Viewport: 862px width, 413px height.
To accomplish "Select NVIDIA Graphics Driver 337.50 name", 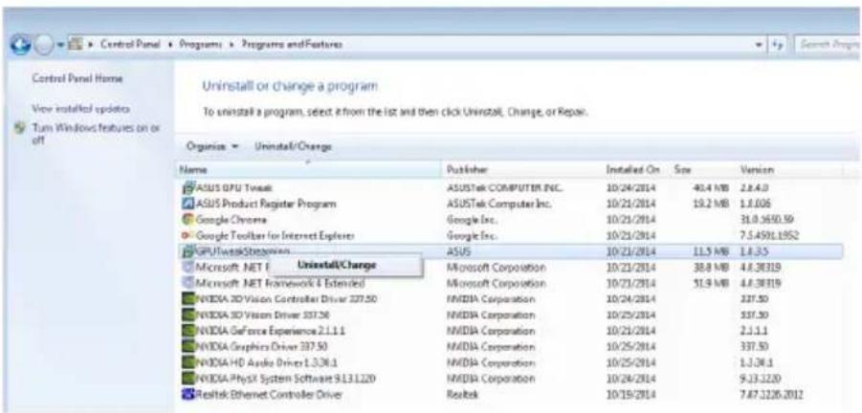I will coord(263,347).
